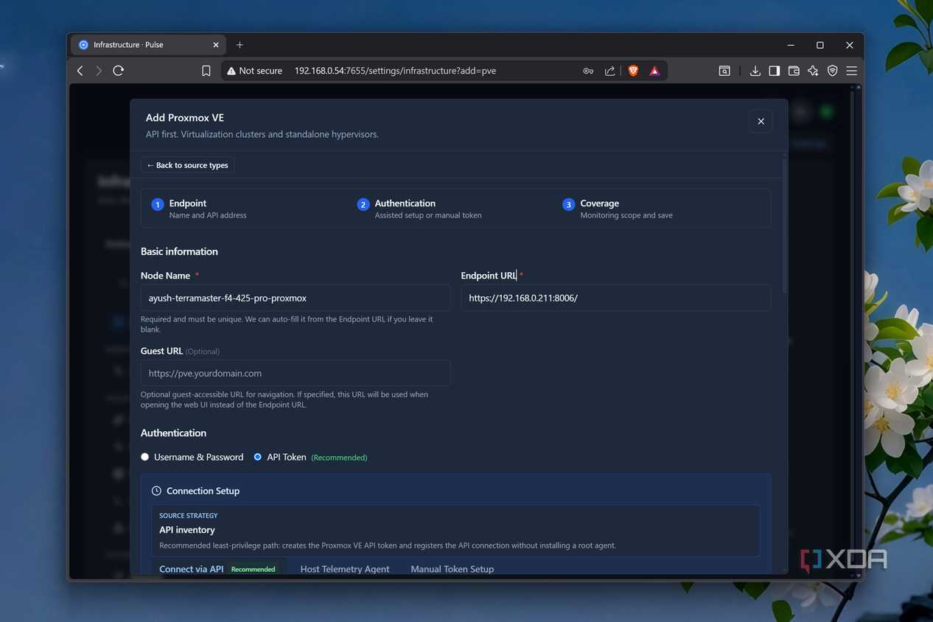Image resolution: width=933 pixels, height=622 pixels.
Task: Close the Infrastructure · Pulse tab
Action: (216, 45)
